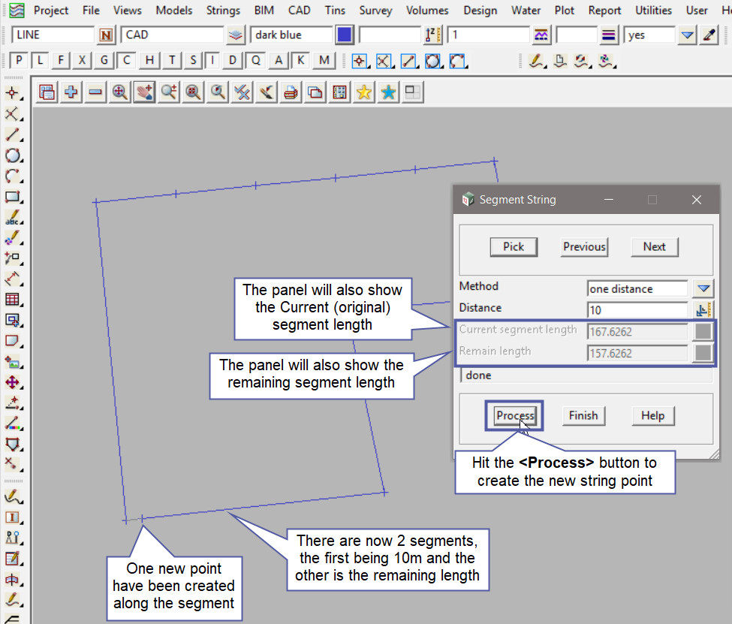
Task: Click the rectangle tool in left toolbar
Action: click(x=13, y=197)
